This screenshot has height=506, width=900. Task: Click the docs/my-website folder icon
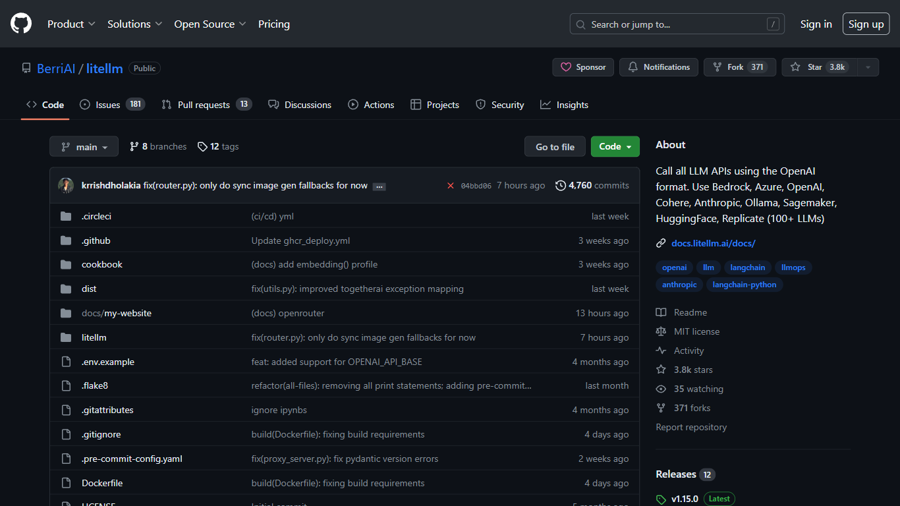click(66, 313)
